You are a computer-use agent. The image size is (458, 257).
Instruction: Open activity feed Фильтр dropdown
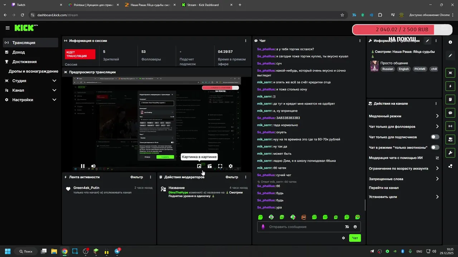pos(136,177)
